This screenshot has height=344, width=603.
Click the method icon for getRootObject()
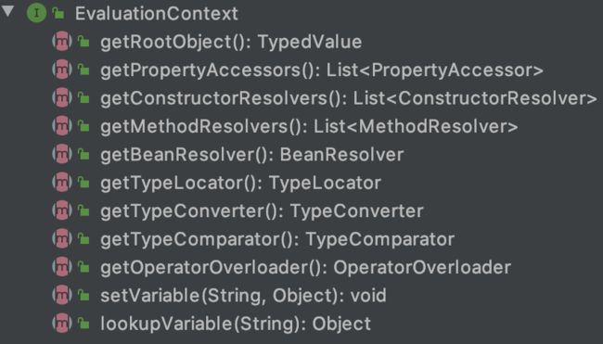tap(62, 42)
